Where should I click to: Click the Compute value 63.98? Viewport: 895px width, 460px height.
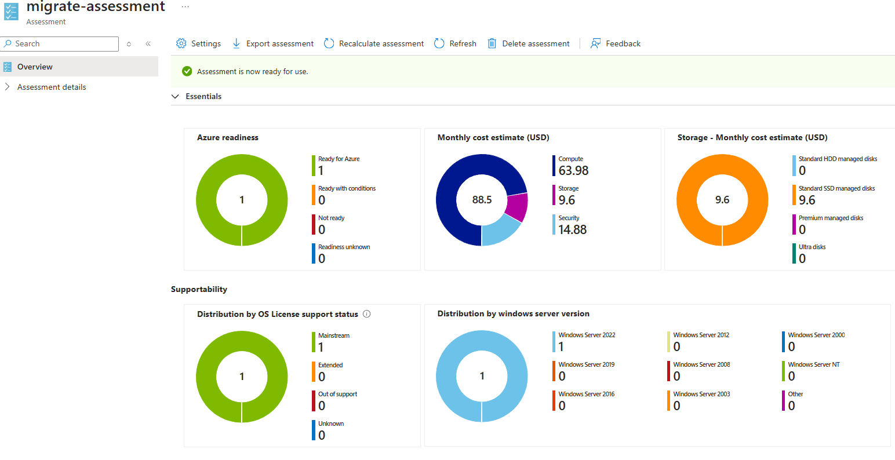click(573, 170)
